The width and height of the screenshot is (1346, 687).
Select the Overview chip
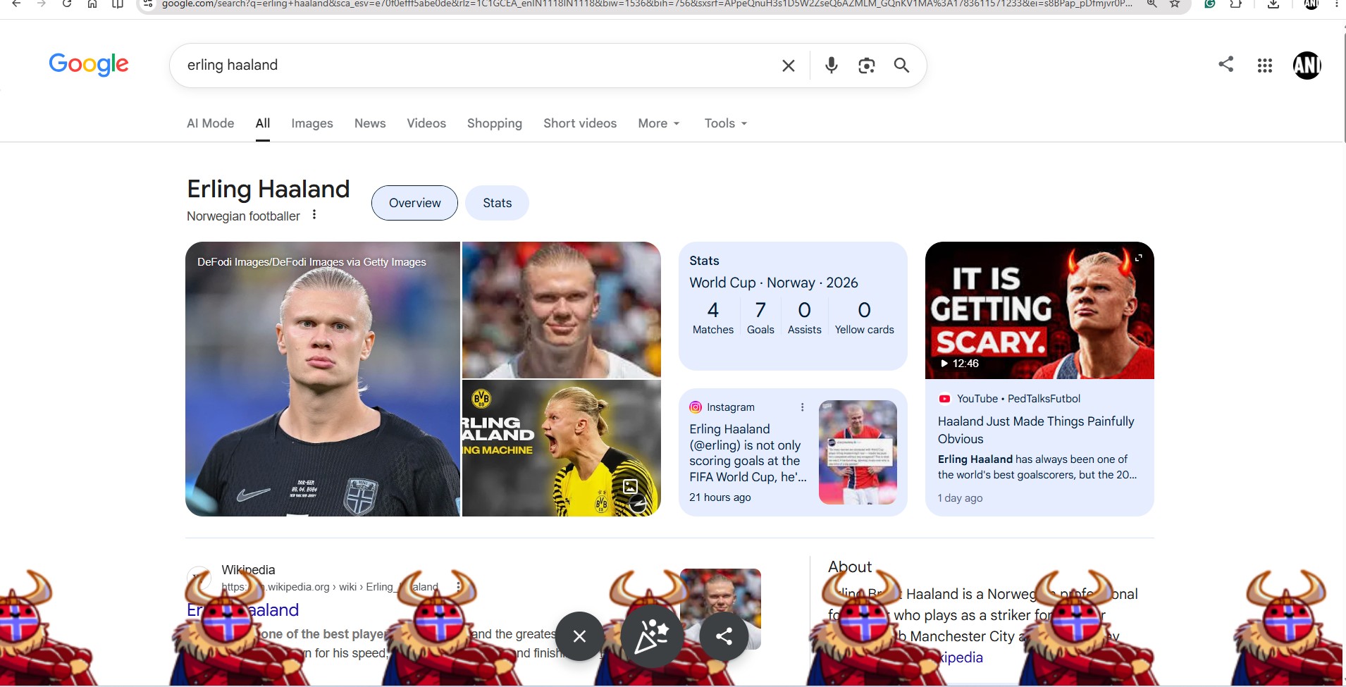click(415, 203)
